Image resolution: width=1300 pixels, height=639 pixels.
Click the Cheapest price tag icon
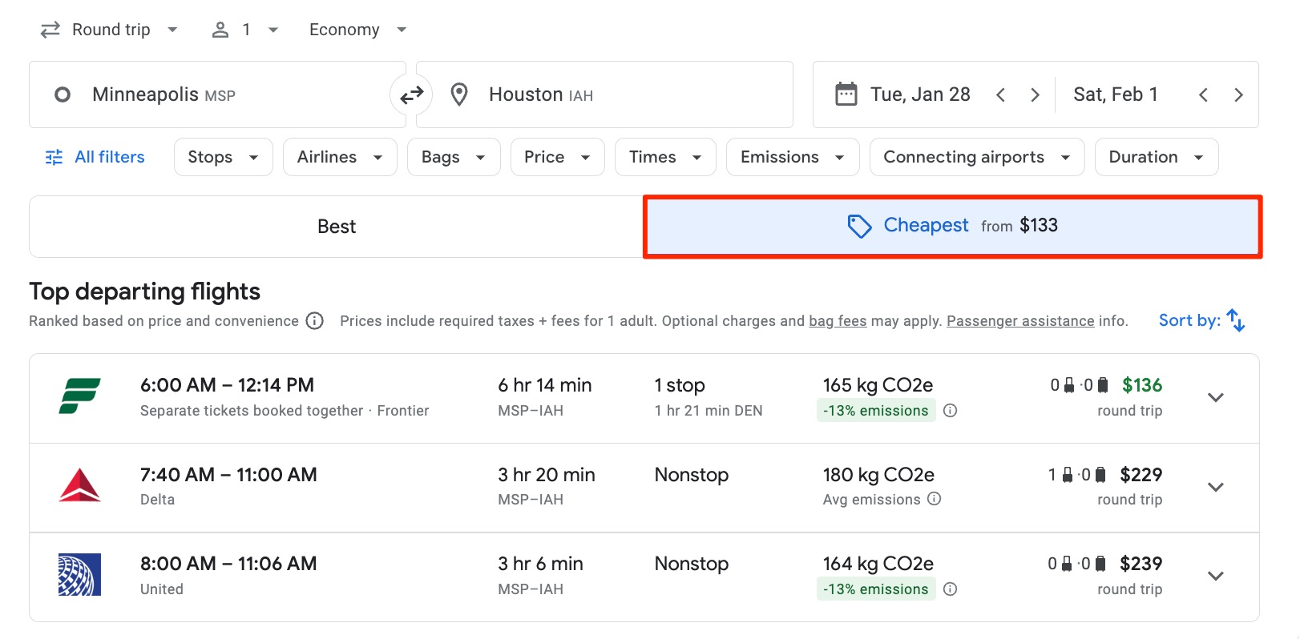[x=859, y=227]
